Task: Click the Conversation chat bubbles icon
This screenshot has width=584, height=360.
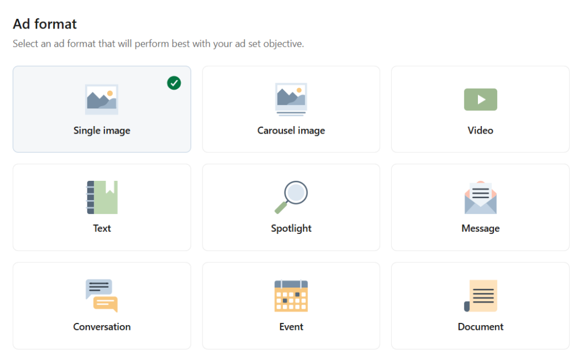Action: pos(102,296)
